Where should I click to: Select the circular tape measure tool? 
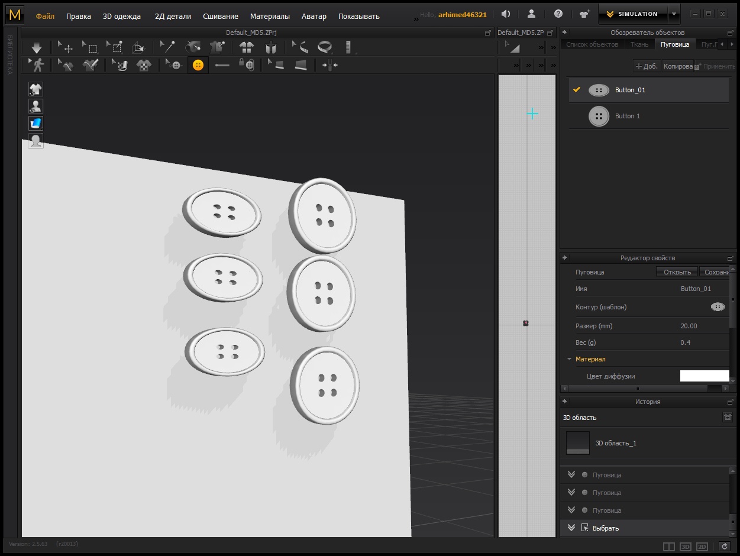325,47
